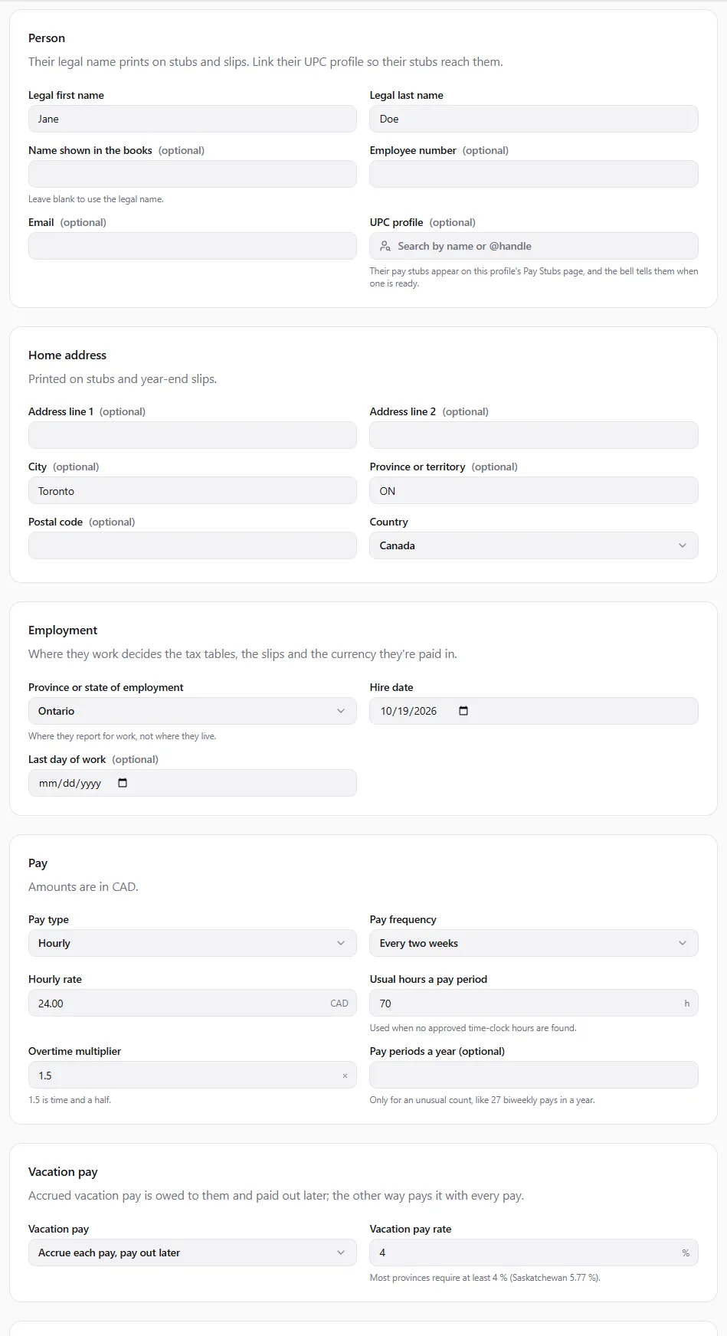Click the 'Employment' section heading
Image resolution: width=727 pixels, height=1336 pixels.
pos(63,630)
